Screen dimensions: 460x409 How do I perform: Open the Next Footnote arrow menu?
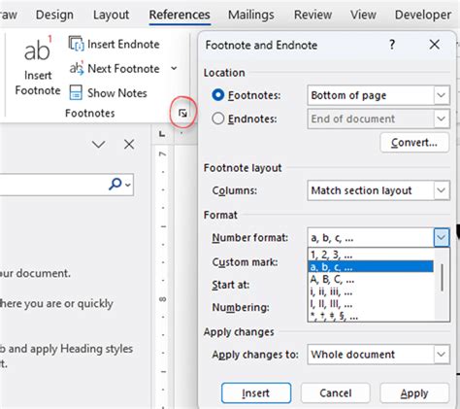174,68
